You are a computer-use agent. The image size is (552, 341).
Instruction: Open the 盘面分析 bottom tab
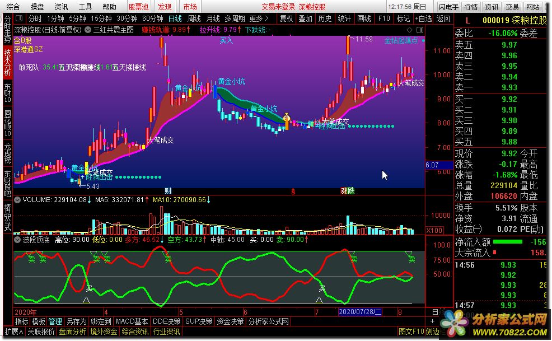(x=72, y=331)
